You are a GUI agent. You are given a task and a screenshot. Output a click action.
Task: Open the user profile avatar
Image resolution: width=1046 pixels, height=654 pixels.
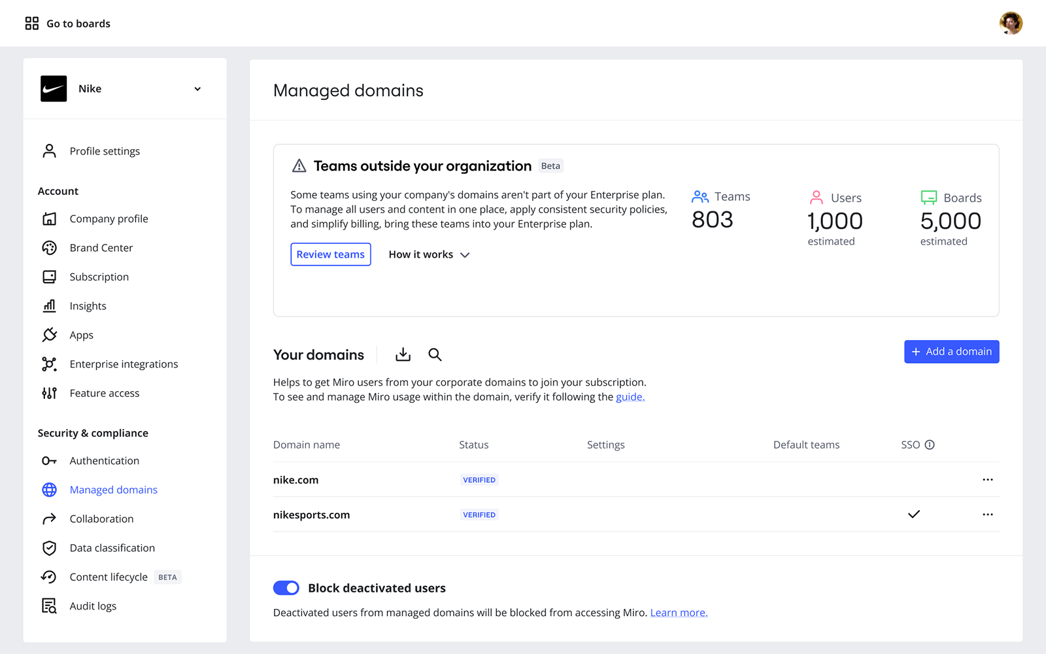pyautogui.click(x=1011, y=24)
